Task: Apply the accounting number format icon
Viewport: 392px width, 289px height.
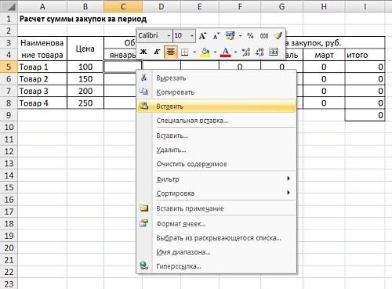Action: [x=230, y=36]
